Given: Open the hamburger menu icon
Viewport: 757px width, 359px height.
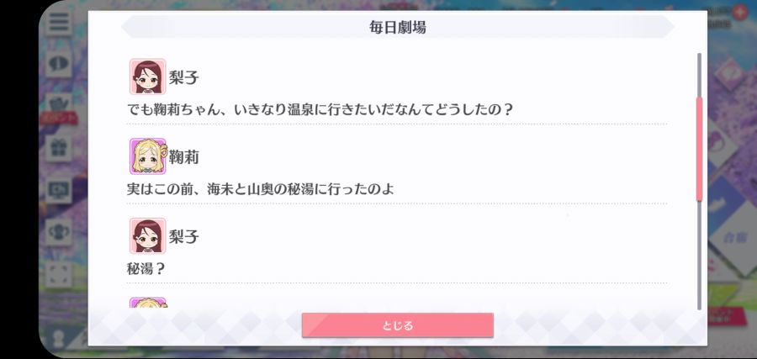Looking at the screenshot, I should (59, 22).
